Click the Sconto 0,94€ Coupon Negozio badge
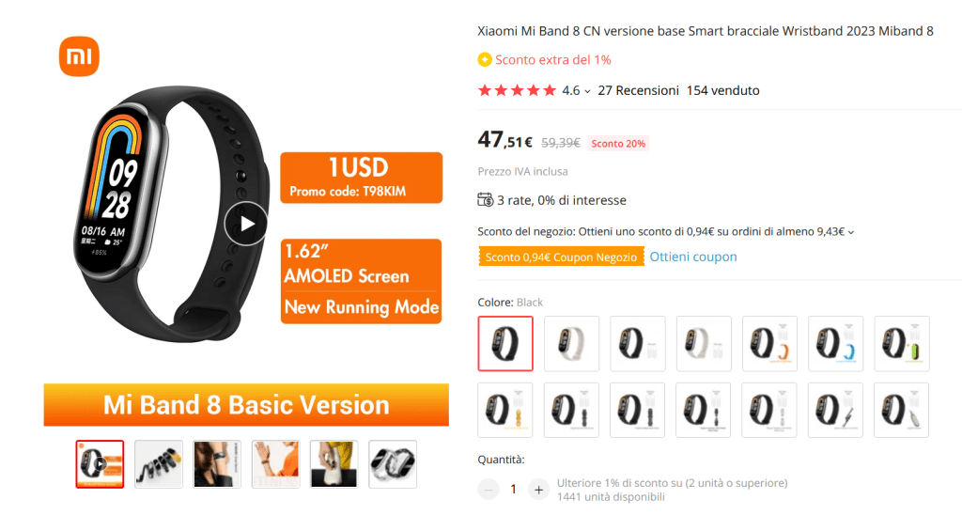962x515 pixels. click(x=562, y=257)
